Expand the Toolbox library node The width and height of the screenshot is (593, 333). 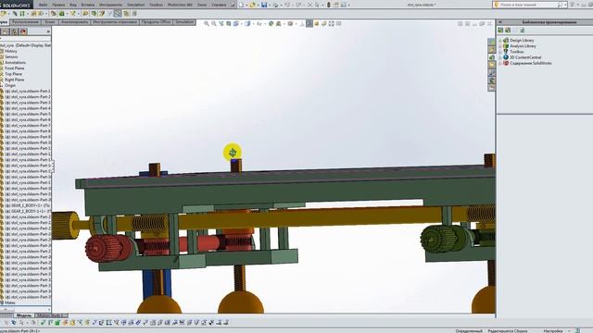[x=500, y=52]
